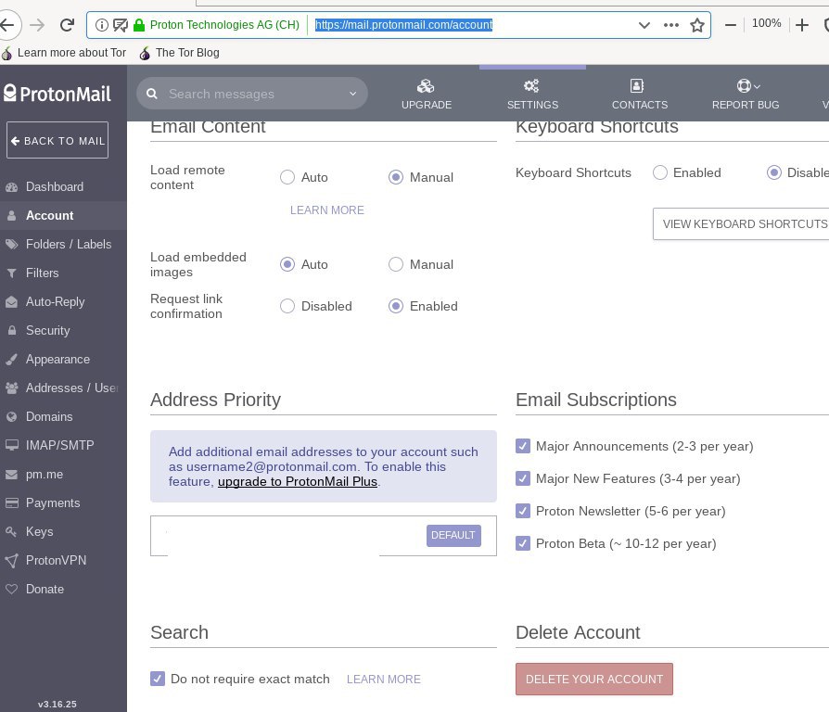Select Keyboard Shortcuts Disabled radio

click(x=774, y=172)
